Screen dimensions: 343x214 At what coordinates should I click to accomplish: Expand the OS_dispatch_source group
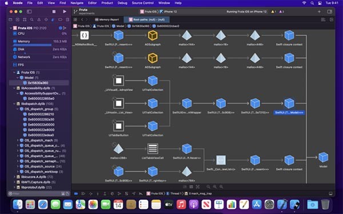18,167
